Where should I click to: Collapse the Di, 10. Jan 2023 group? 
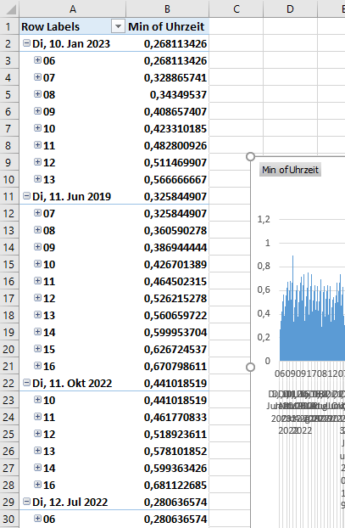point(26,43)
